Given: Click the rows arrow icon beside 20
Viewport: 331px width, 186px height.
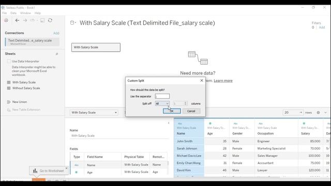Looking at the screenshot, I should pos(300,113).
